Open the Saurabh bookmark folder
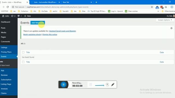The height and width of the screenshot is (98, 175). pos(64,11)
